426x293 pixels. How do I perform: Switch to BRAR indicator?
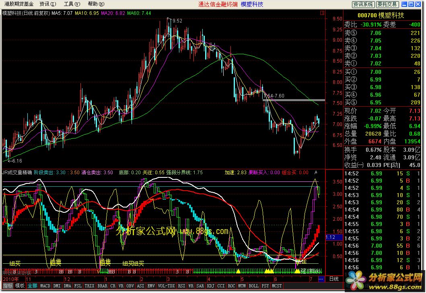coord(103,286)
